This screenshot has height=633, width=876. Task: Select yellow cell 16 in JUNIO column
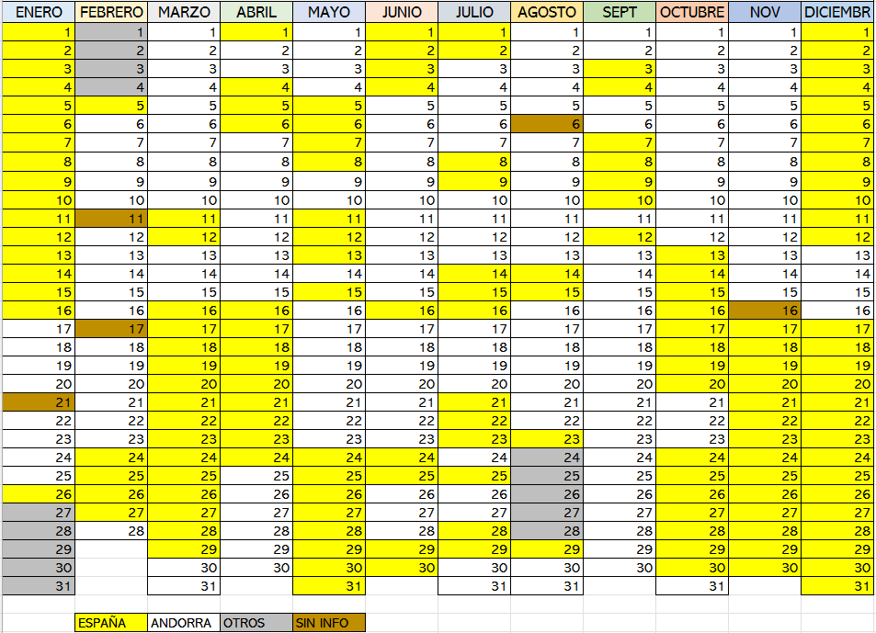(402, 311)
